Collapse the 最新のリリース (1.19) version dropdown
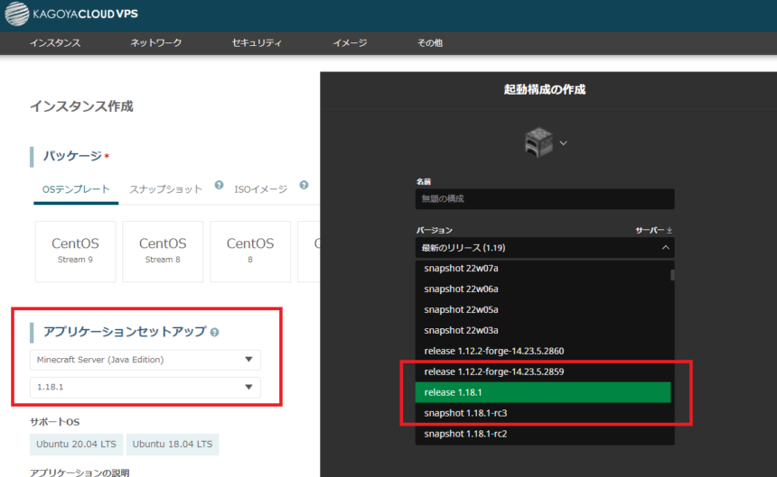Screen dimensions: 777x477 [545, 248]
